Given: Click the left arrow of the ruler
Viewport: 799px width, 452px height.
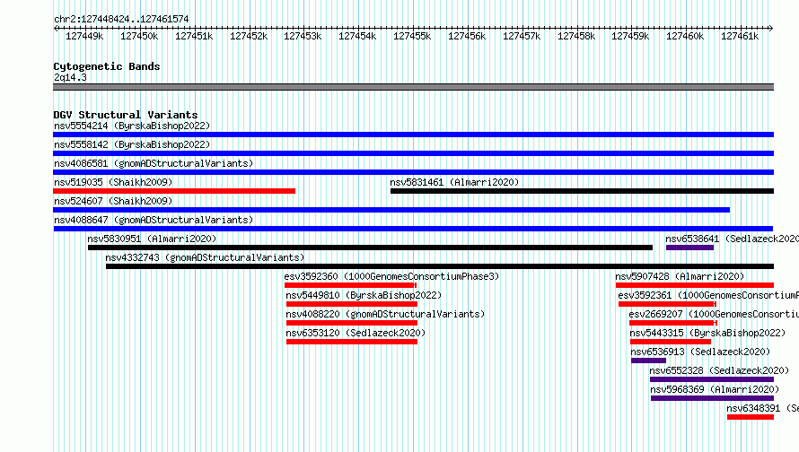Looking at the screenshot, I should 56,28.
